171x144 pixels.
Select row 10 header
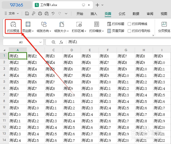tap(4, 114)
